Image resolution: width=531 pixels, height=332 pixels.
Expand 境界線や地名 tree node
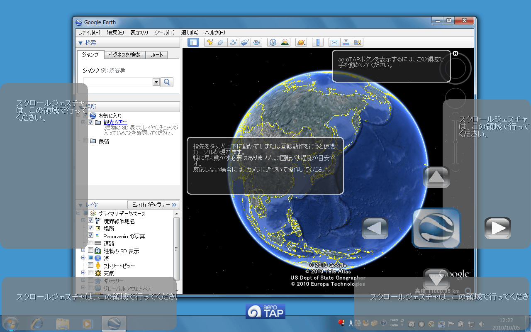click(x=83, y=221)
